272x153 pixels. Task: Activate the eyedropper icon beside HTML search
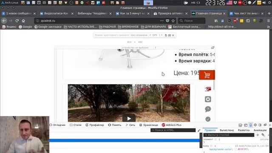(199, 130)
